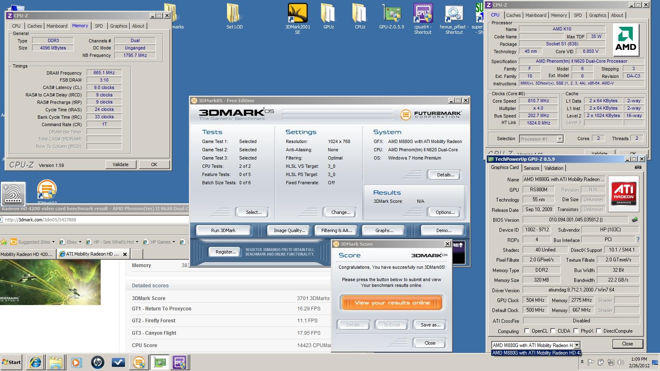The height and width of the screenshot is (371, 660).
Task: Enable the OpenCL checkbox in GPU-Z
Action: pyautogui.click(x=527, y=331)
